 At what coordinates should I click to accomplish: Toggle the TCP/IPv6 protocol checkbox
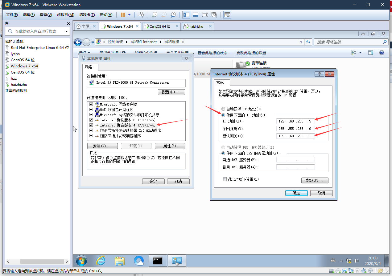[91, 120]
